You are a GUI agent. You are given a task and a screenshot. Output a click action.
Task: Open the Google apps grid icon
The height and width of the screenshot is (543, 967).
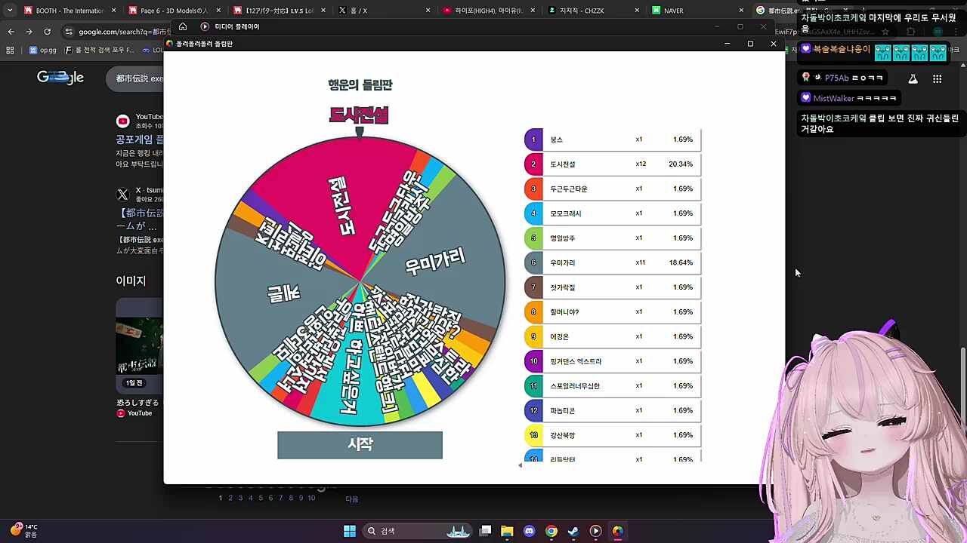tap(937, 78)
